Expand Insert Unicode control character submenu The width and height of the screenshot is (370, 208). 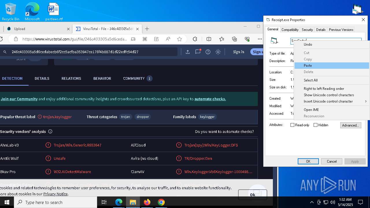[x=332, y=101]
